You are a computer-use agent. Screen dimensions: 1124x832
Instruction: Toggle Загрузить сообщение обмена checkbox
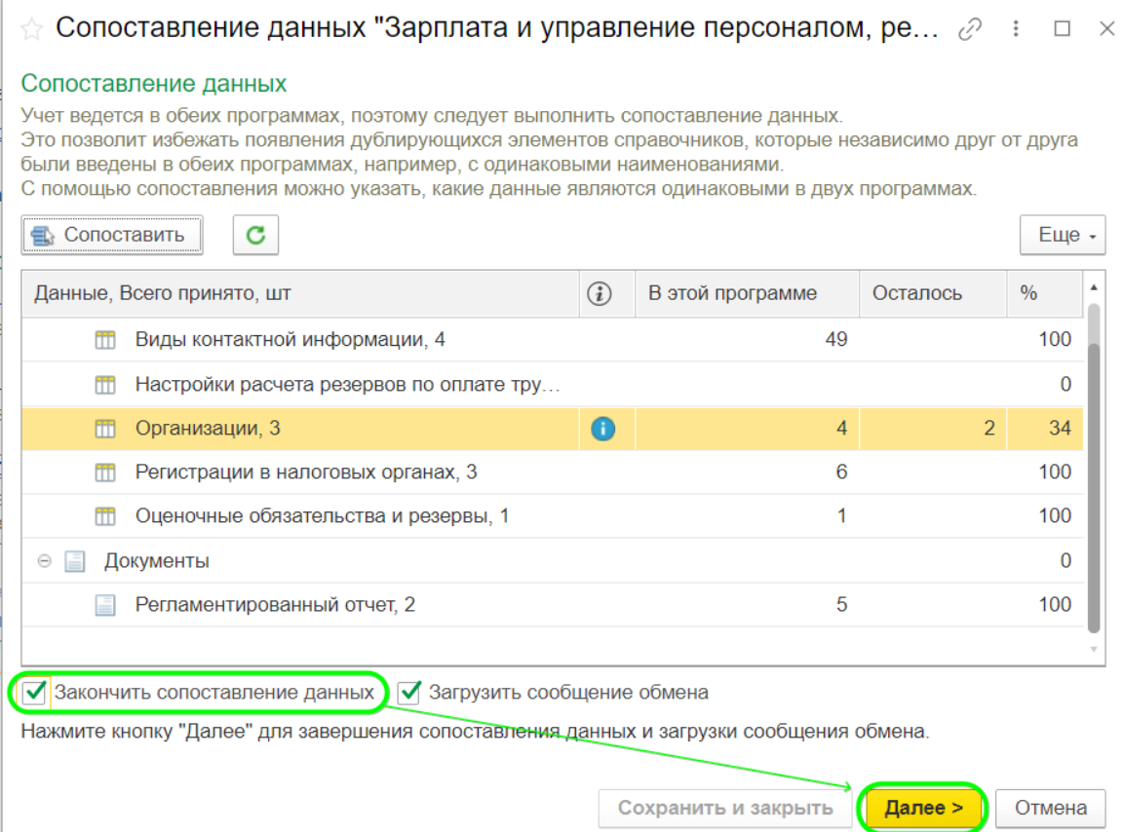[409, 693]
